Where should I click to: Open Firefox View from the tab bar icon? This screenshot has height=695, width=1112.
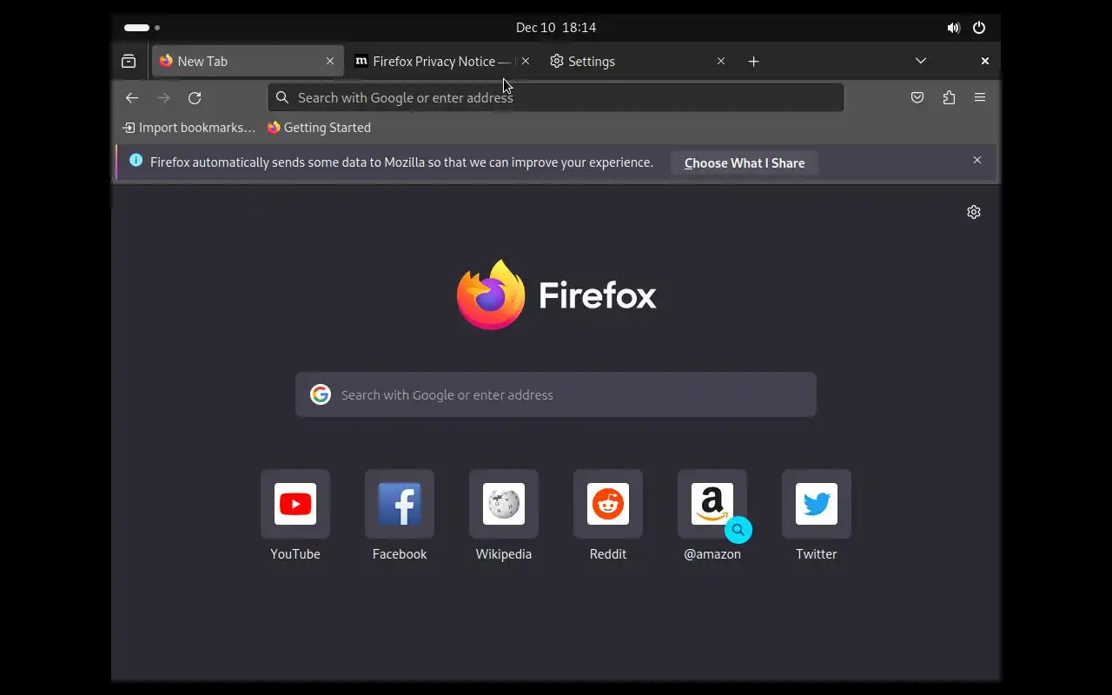pyautogui.click(x=129, y=61)
